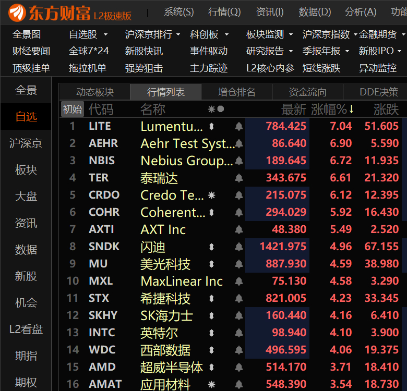Screen dimensions: 407x391
Task: Click the bell alert icon for INTC
Action: 239,333
